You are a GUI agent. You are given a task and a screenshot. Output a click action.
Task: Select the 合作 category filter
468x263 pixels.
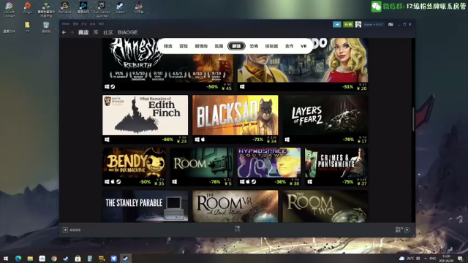pos(289,46)
